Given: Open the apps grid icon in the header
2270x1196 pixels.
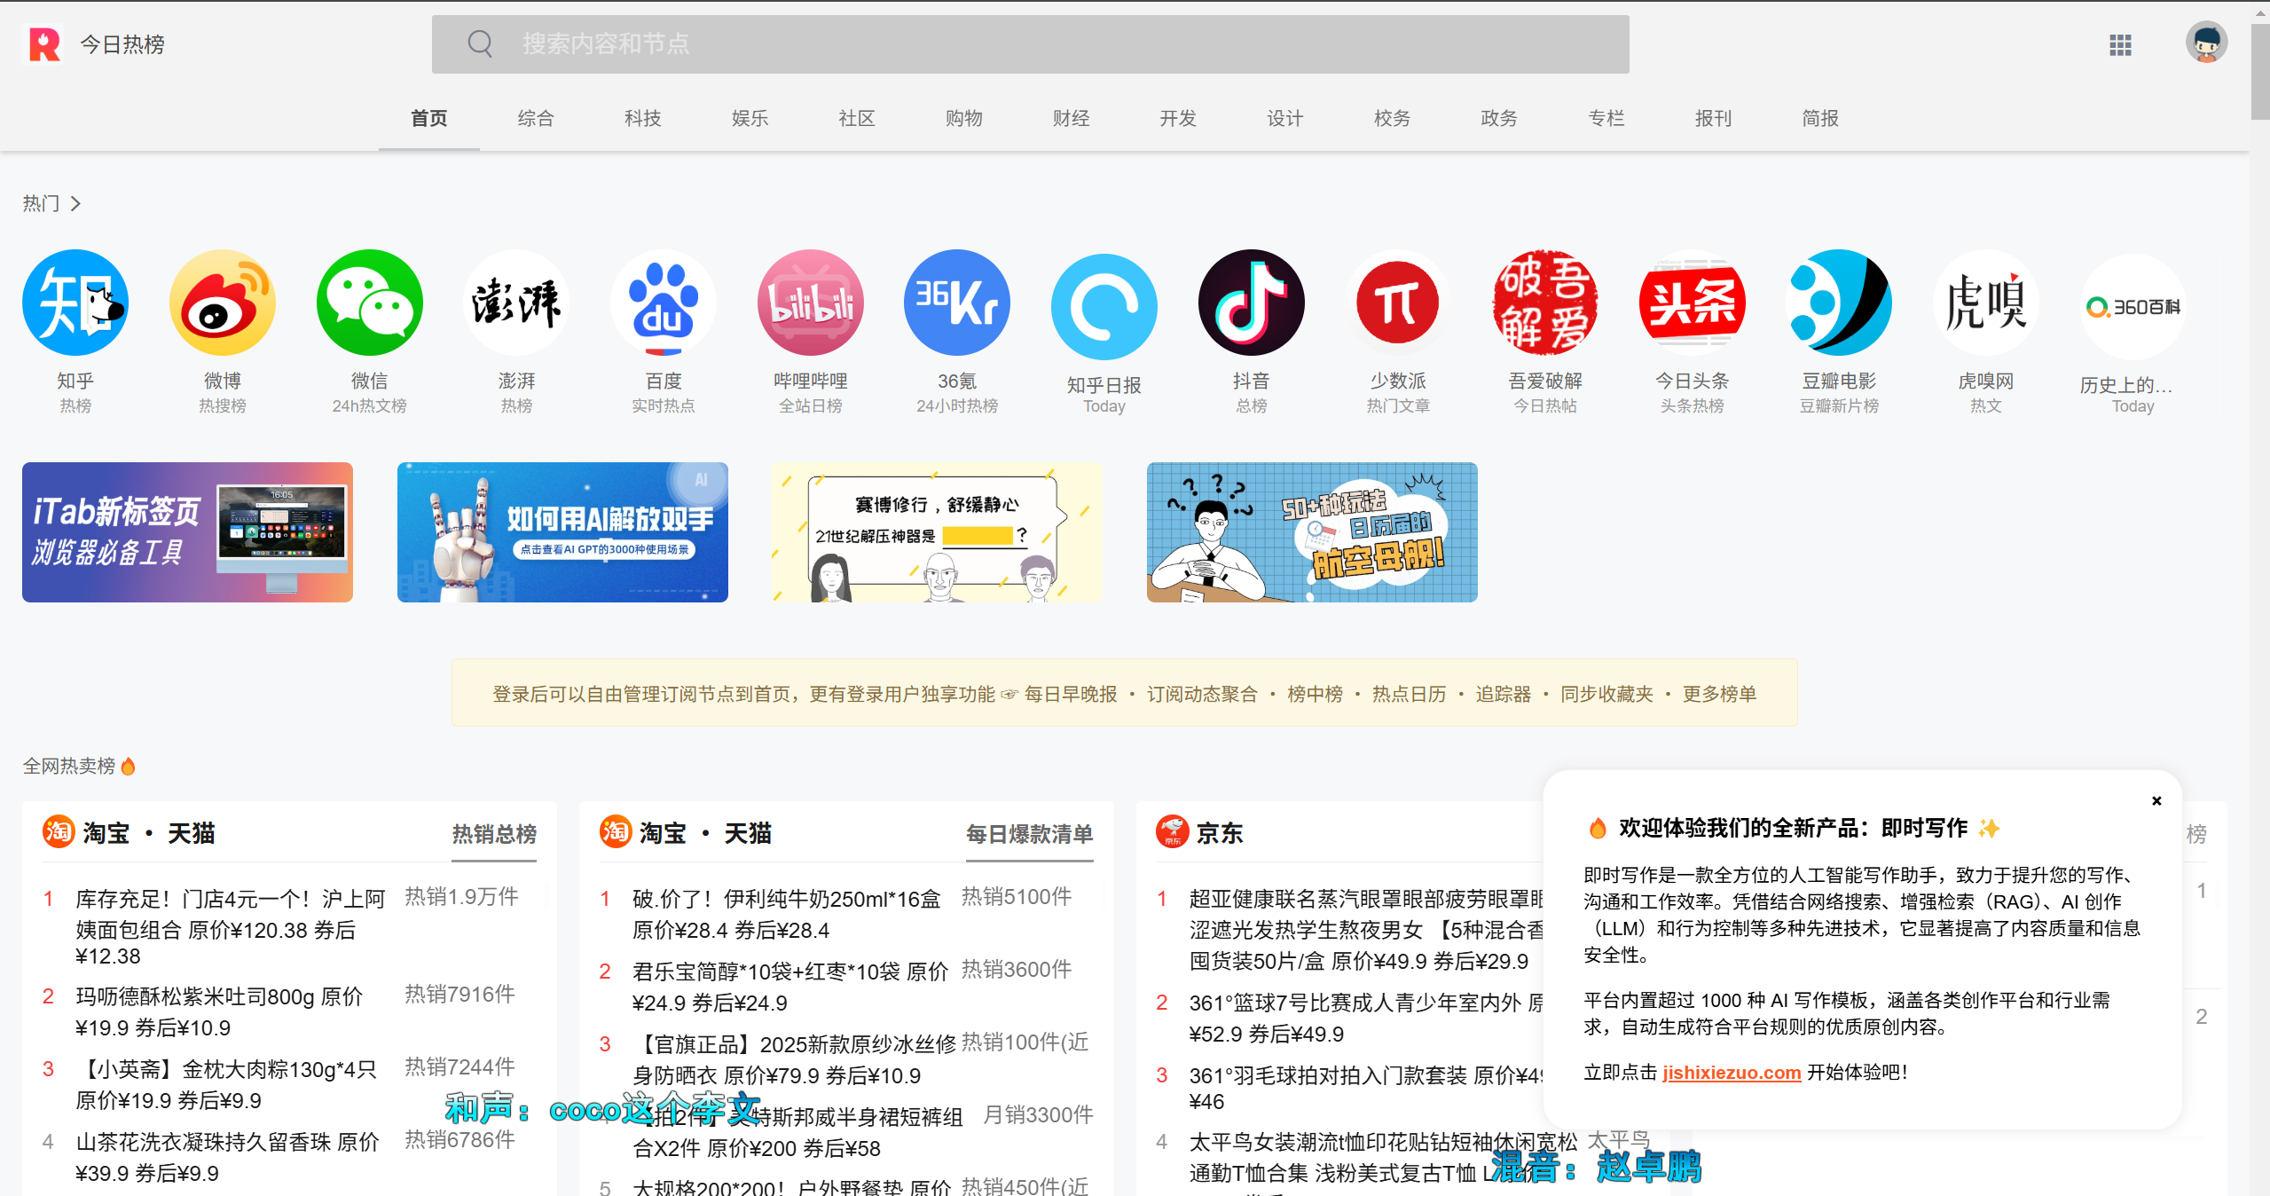Looking at the screenshot, I should click(x=2120, y=44).
